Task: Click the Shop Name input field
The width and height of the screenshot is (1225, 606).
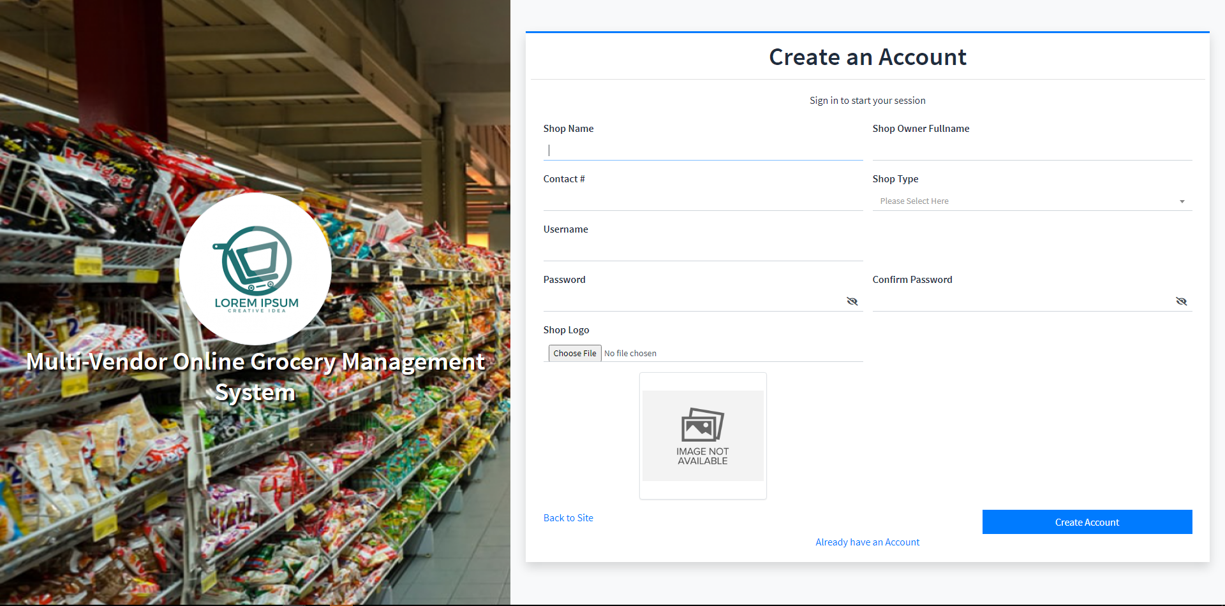Action: click(x=702, y=150)
